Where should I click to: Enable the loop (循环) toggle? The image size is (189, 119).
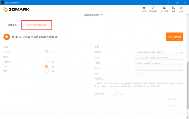click(48, 71)
